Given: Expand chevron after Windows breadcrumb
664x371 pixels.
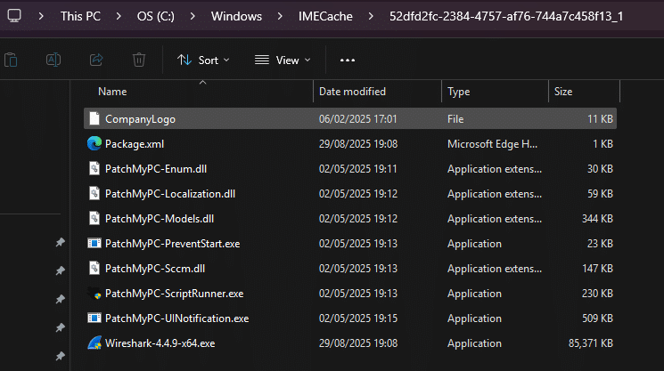Looking at the screenshot, I should tap(280, 16).
